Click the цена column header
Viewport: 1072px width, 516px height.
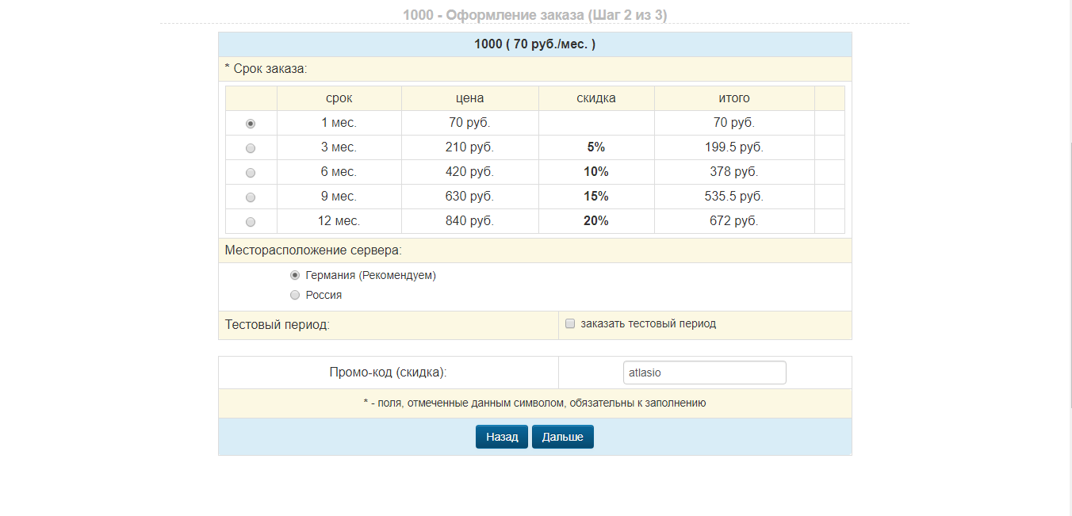tap(469, 98)
